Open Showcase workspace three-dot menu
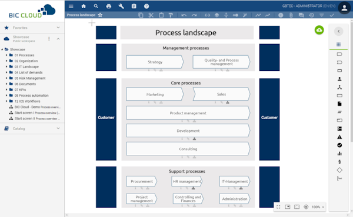 pyautogui.click(x=49, y=39)
